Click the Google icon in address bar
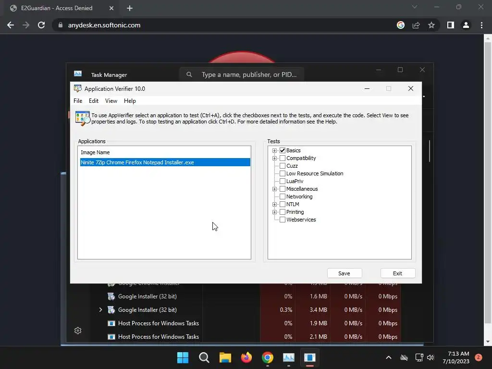 (401, 25)
